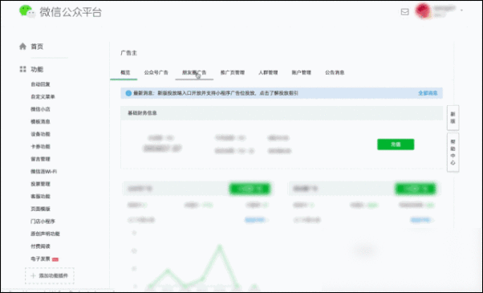Open 页面模版 in the sidebar
The image size is (483, 293).
click(40, 209)
